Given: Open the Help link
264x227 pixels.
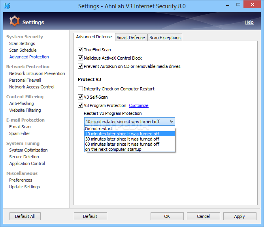Looking at the screenshot, I should [249, 22].
